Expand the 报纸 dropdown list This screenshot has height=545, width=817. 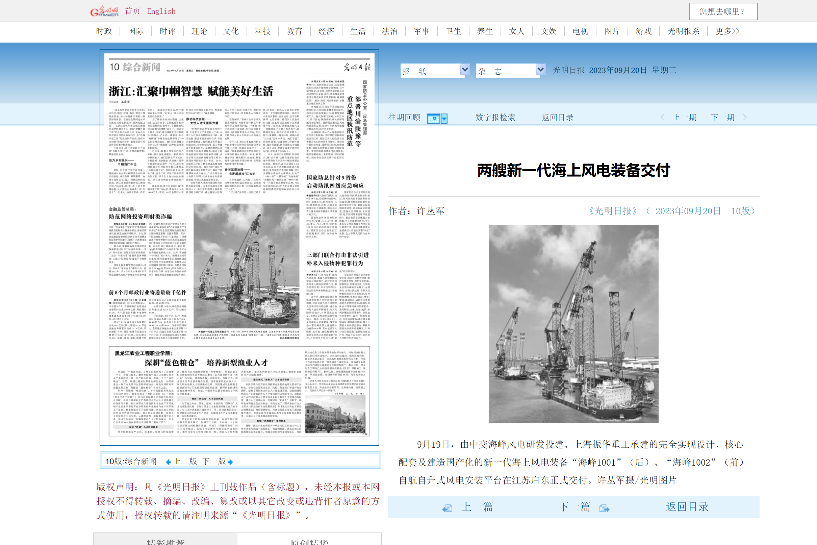[x=464, y=70]
